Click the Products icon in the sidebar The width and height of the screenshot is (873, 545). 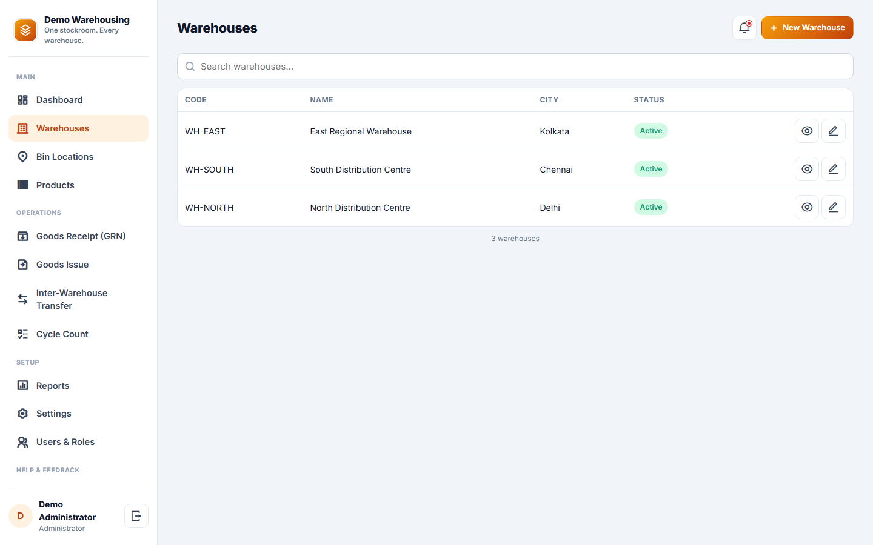pos(23,185)
